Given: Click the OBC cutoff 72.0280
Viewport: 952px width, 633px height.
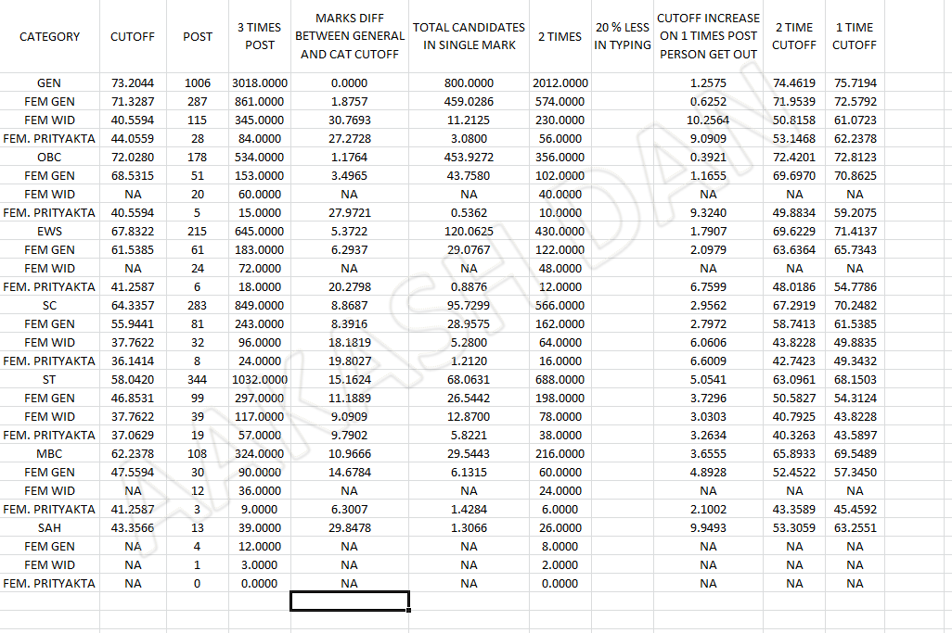Looking at the screenshot, I should tap(133, 157).
